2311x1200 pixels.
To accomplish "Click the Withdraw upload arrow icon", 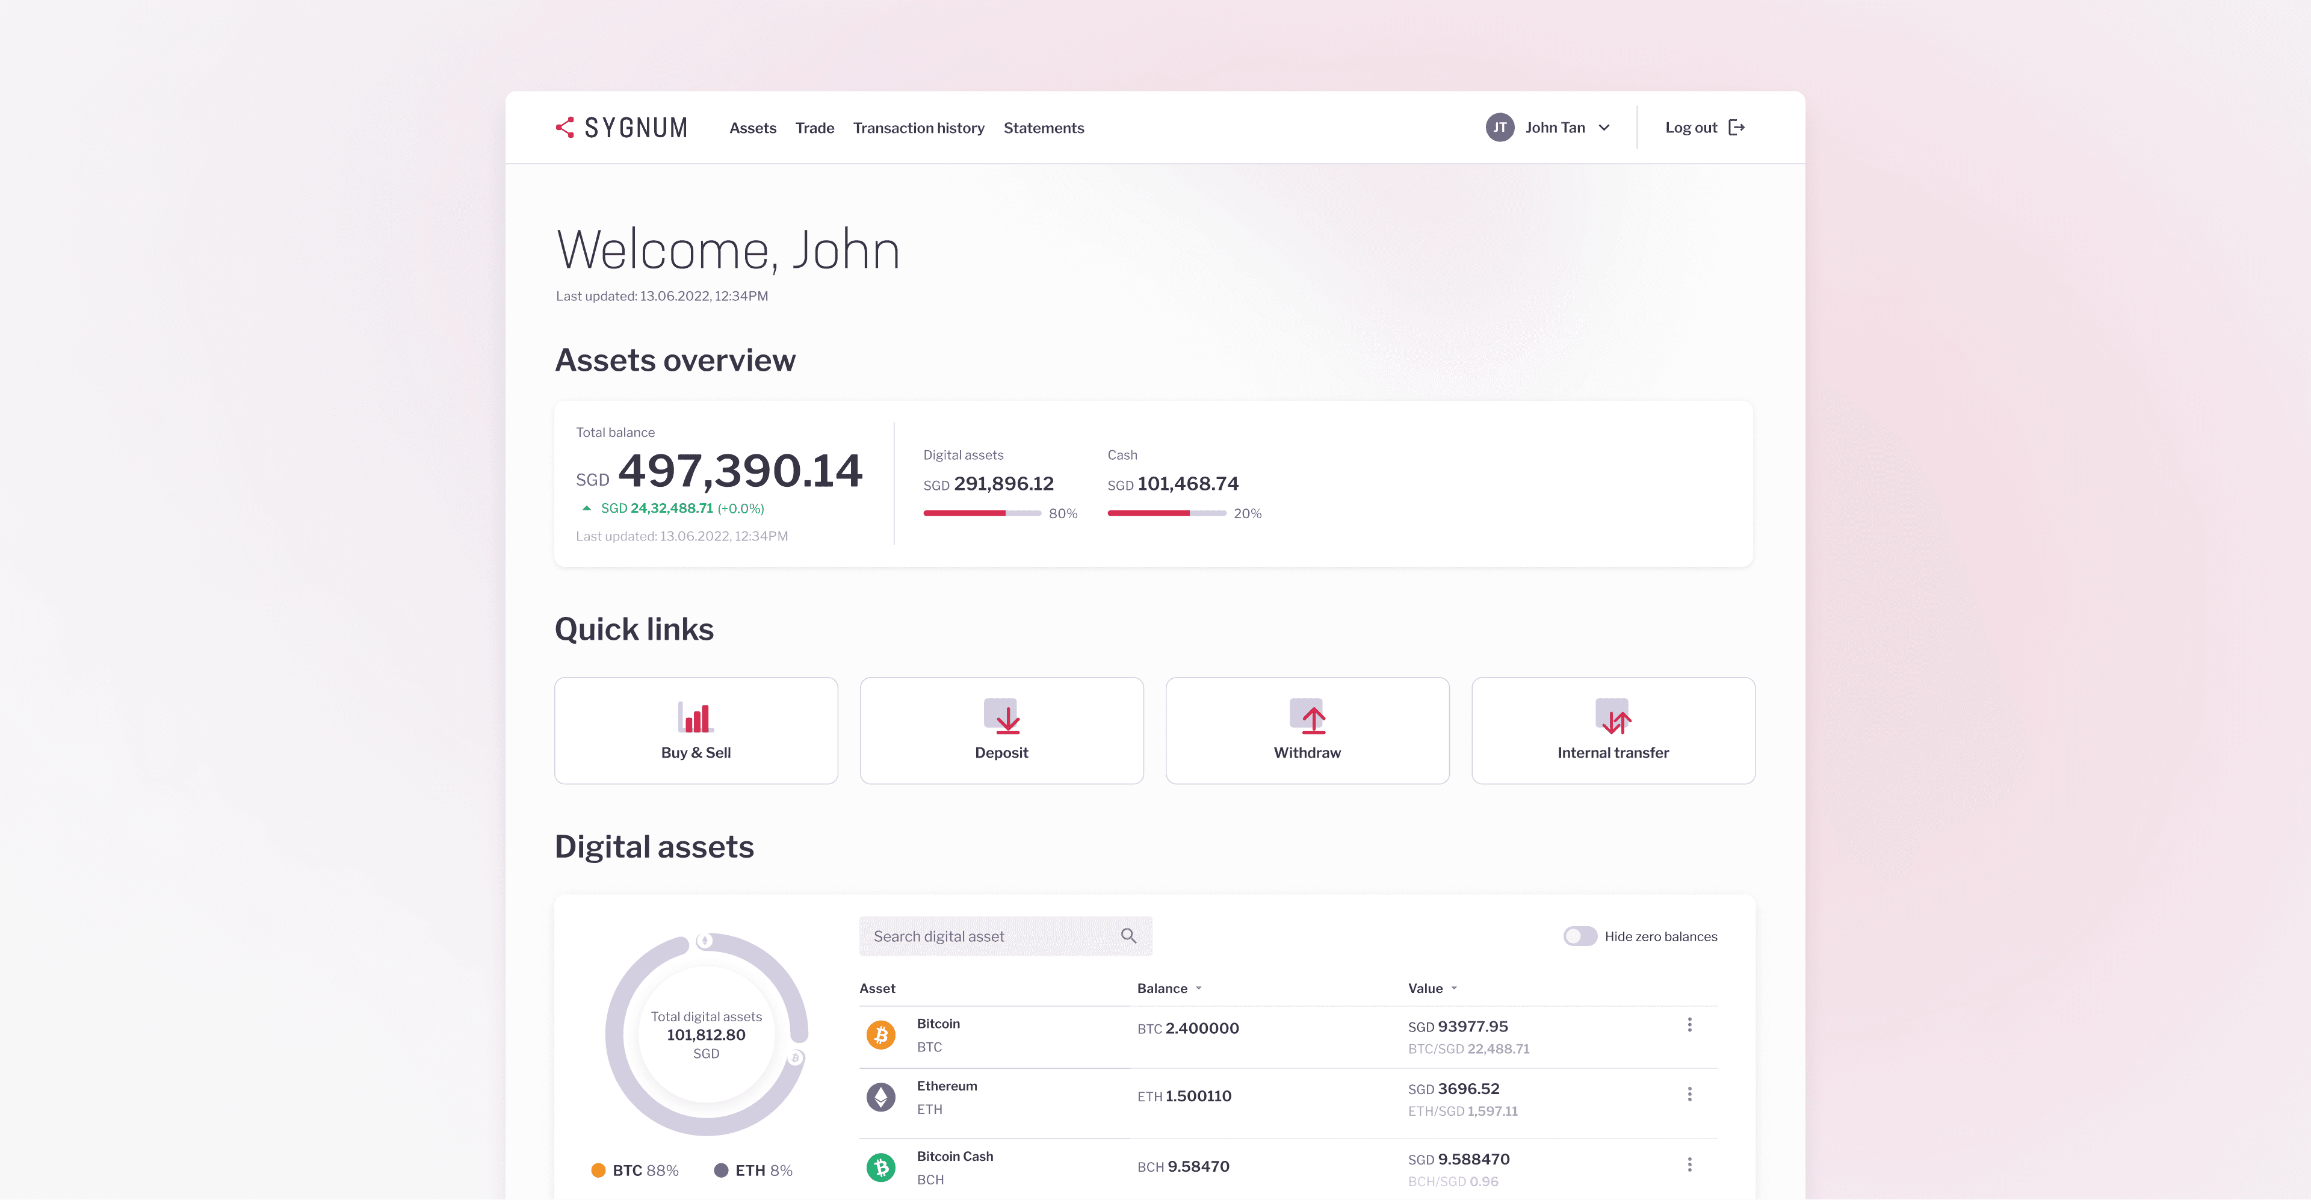I will point(1308,717).
